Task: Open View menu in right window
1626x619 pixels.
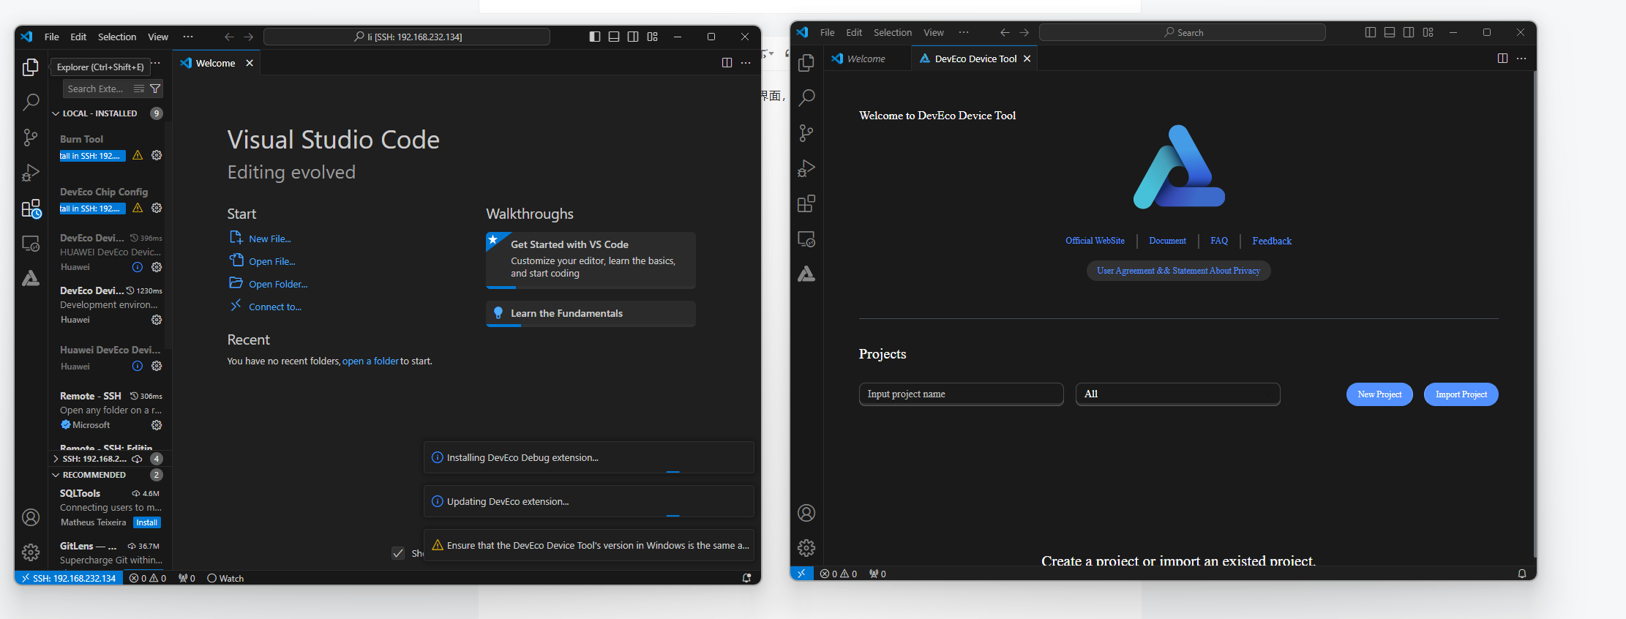Action: tap(934, 32)
